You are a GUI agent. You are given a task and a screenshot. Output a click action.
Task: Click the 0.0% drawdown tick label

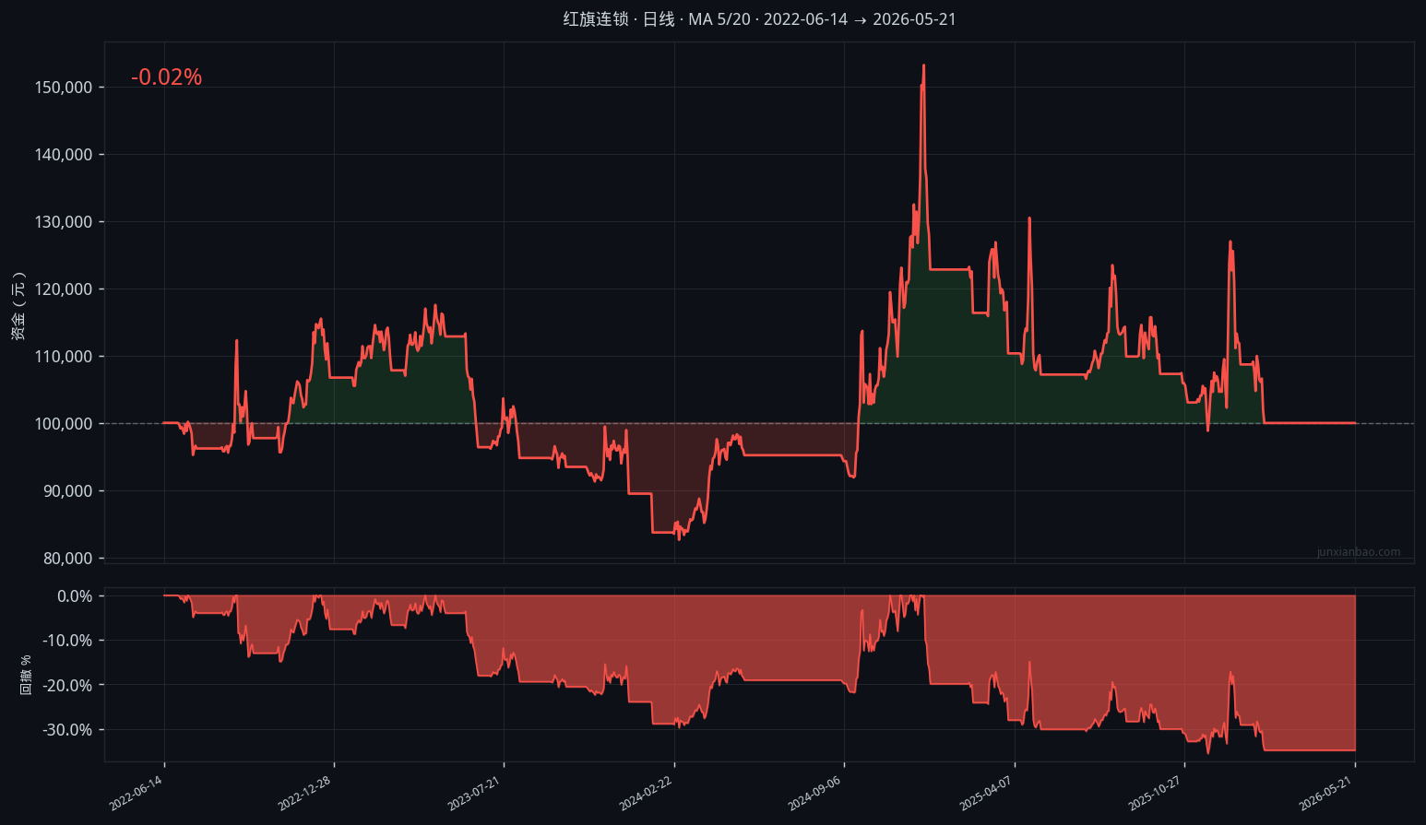[75, 596]
